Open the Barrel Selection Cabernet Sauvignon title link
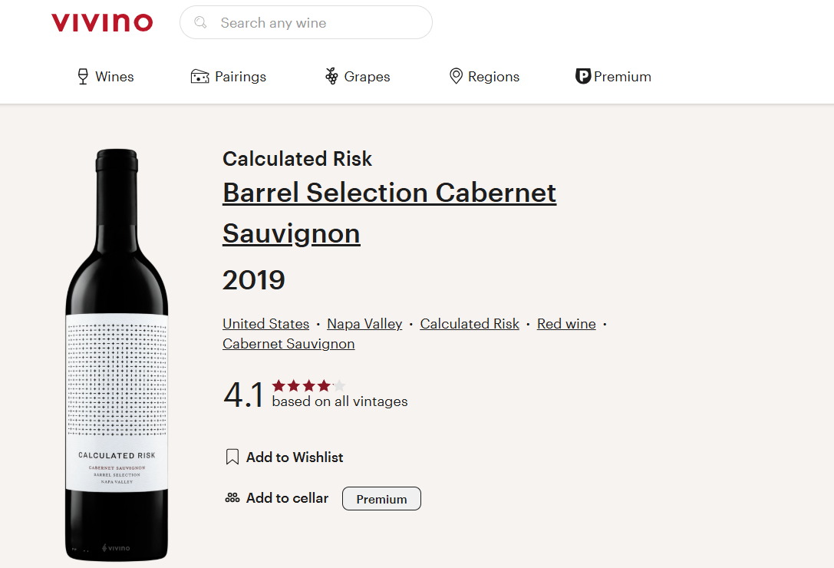 pyautogui.click(x=389, y=193)
